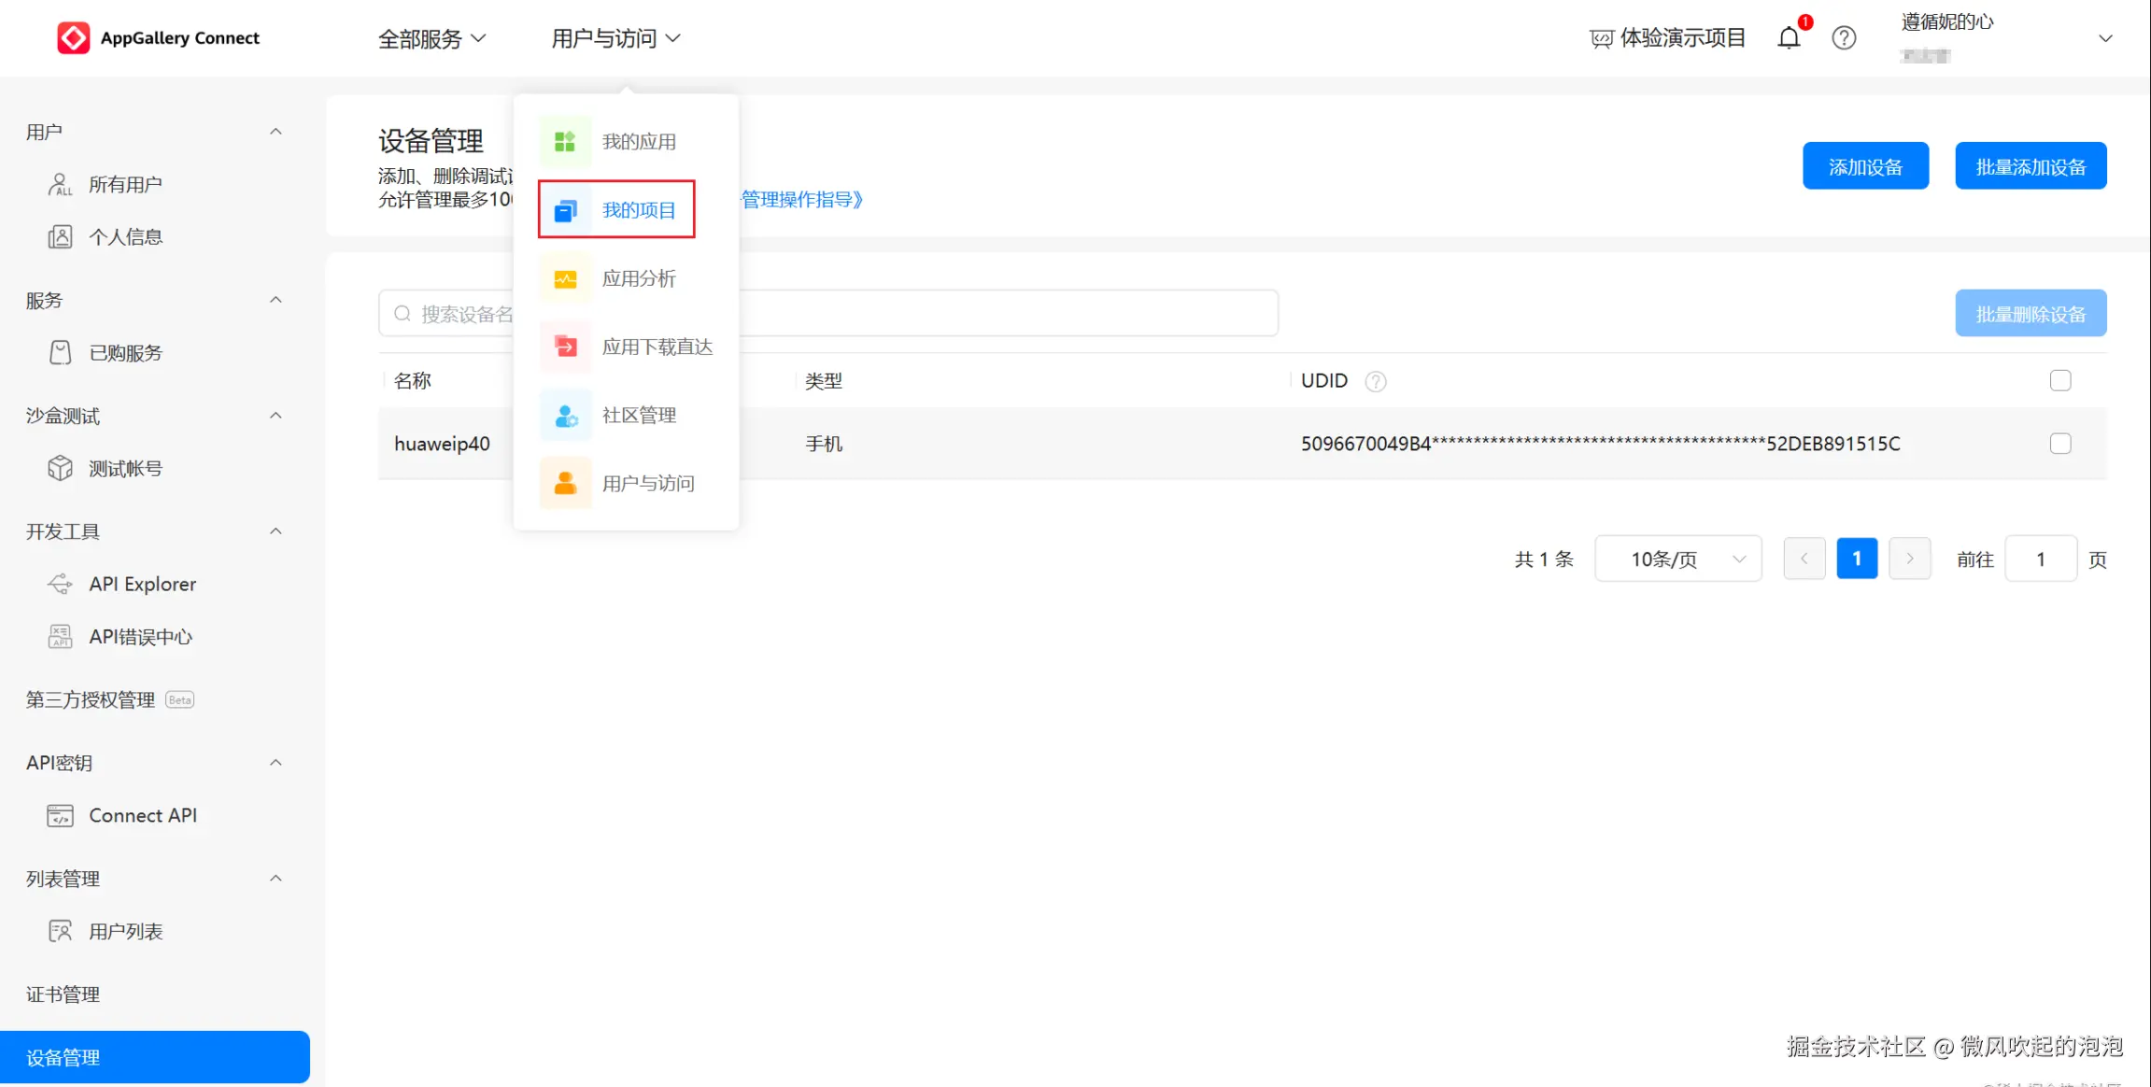This screenshot has width=2151, height=1087.
Task: Collapse the 沙盒测试 sidebar section
Action: point(276,416)
